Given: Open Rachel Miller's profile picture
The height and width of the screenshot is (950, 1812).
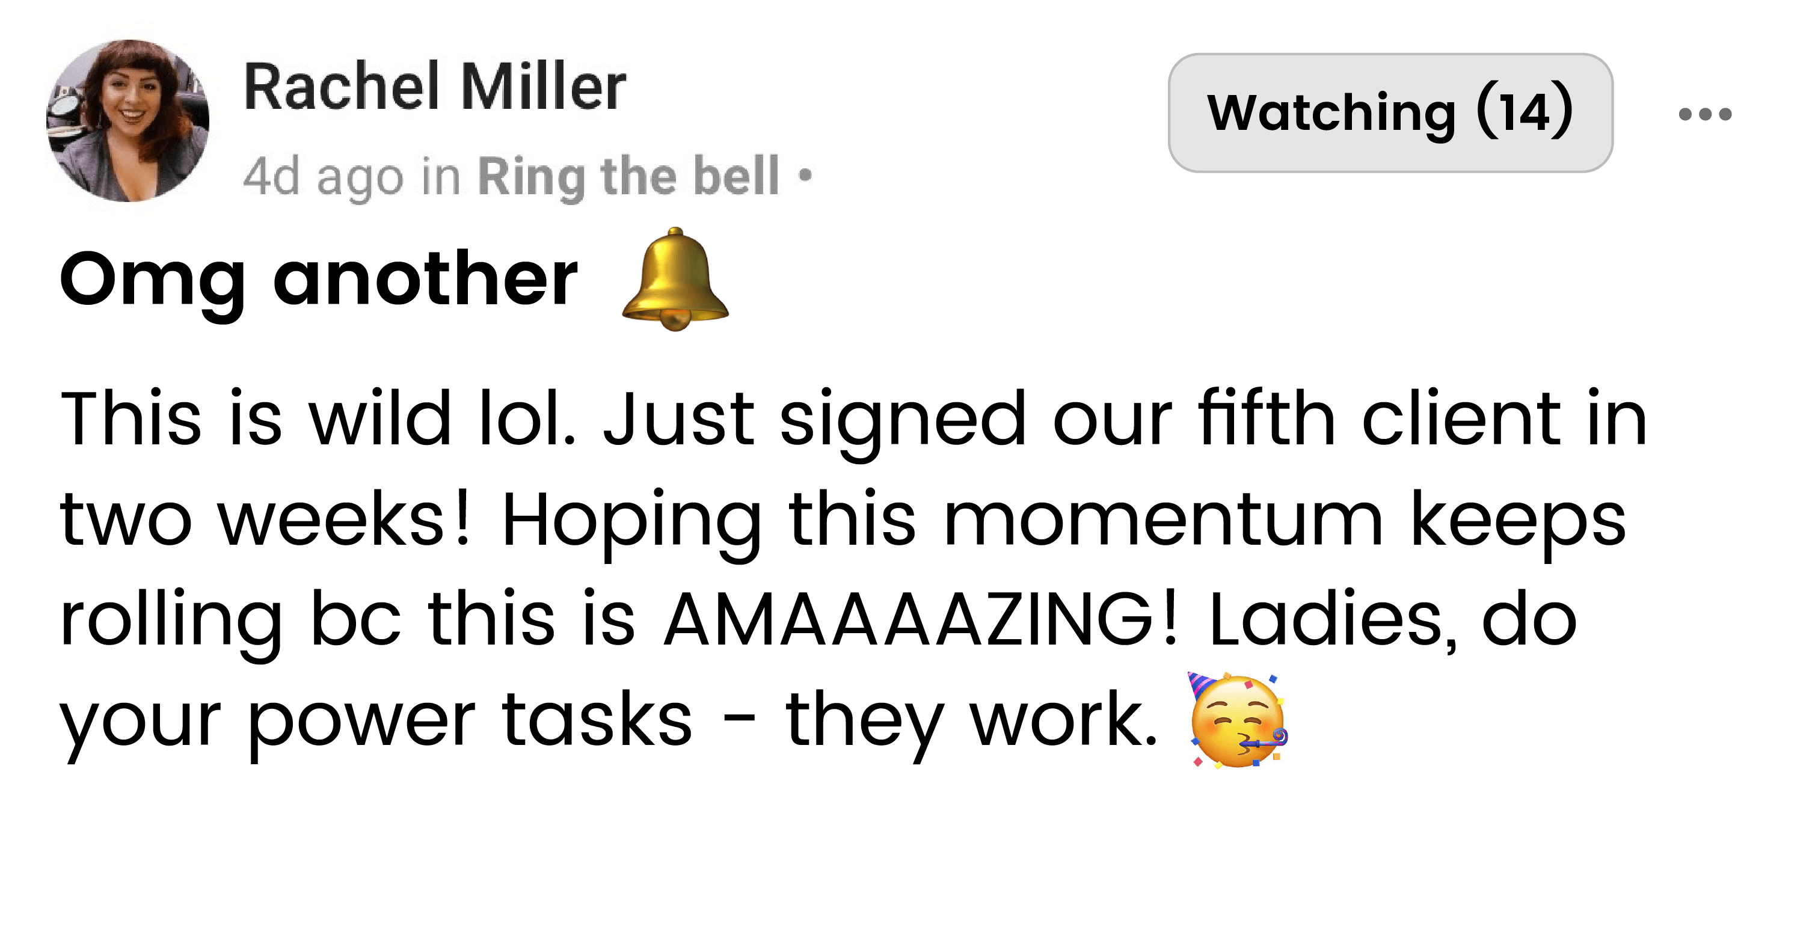Looking at the screenshot, I should pos(127,120).
